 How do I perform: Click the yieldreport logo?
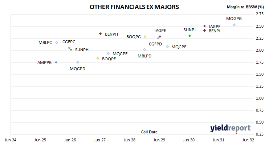(231, 128)
